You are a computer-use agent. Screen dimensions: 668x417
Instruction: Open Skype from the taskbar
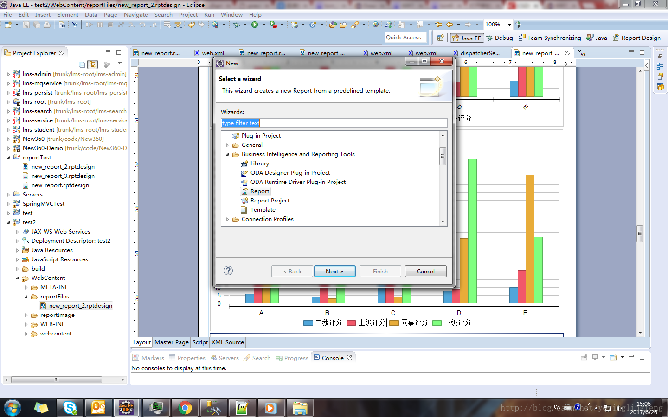point(70,408)
